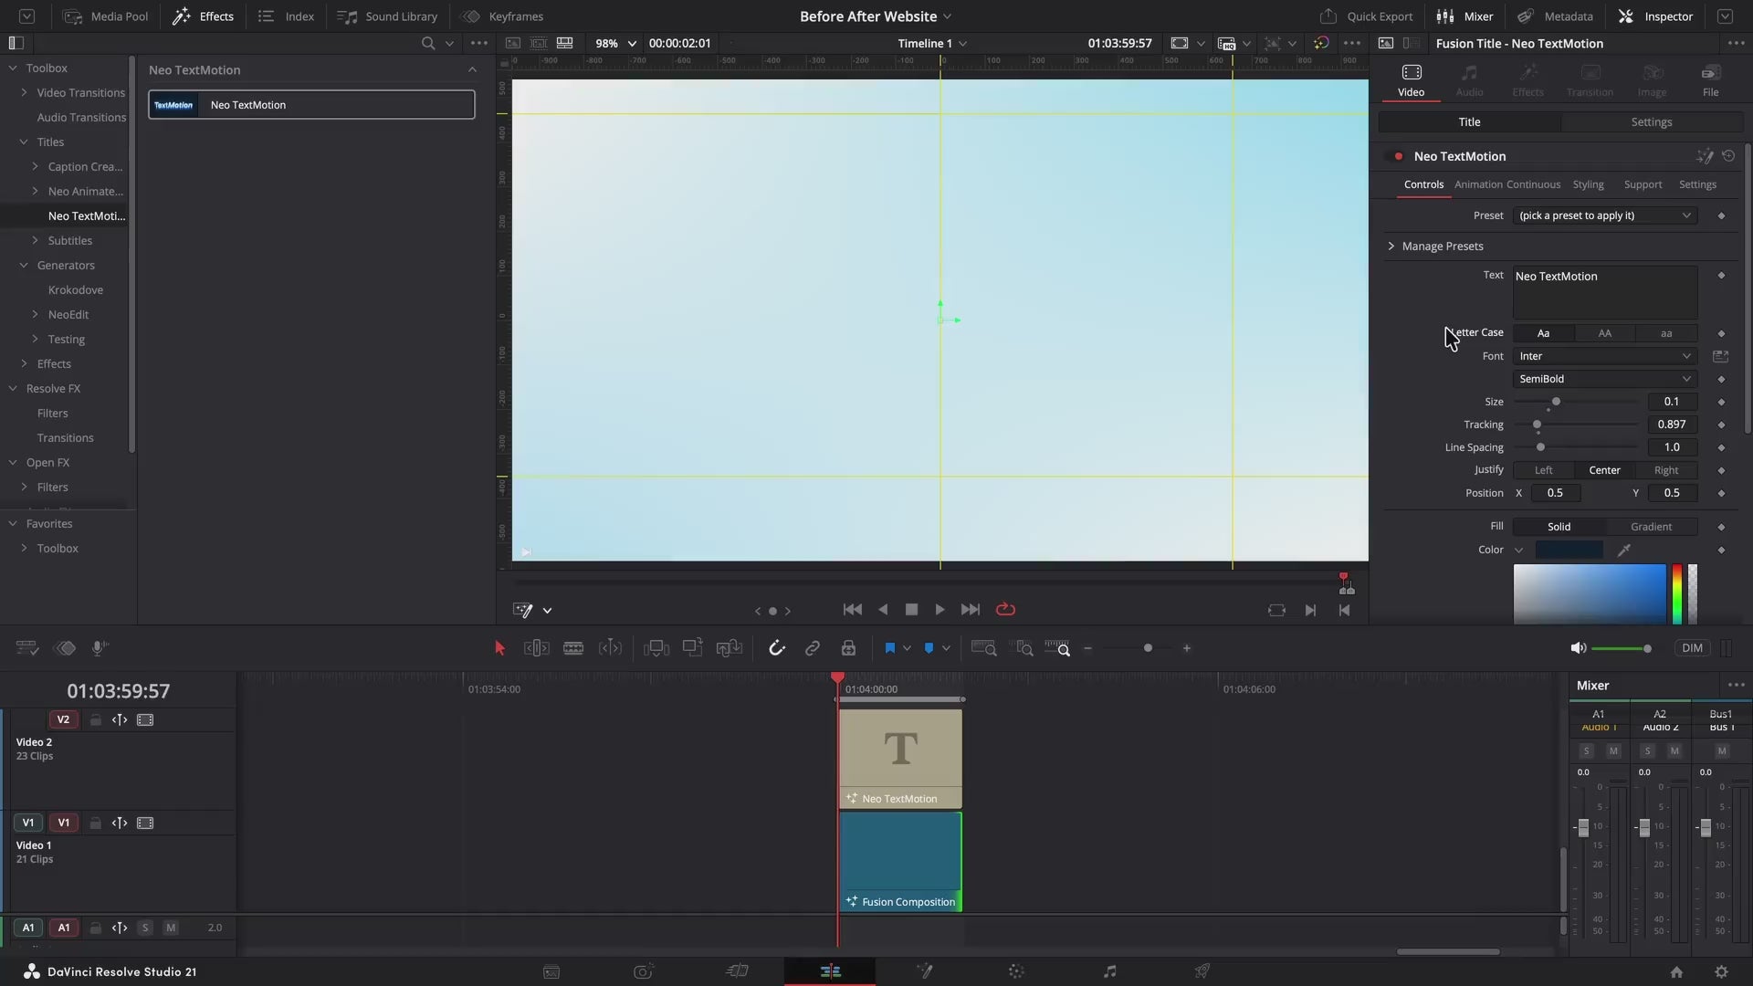Set Justify to Right

[1666, 470]
